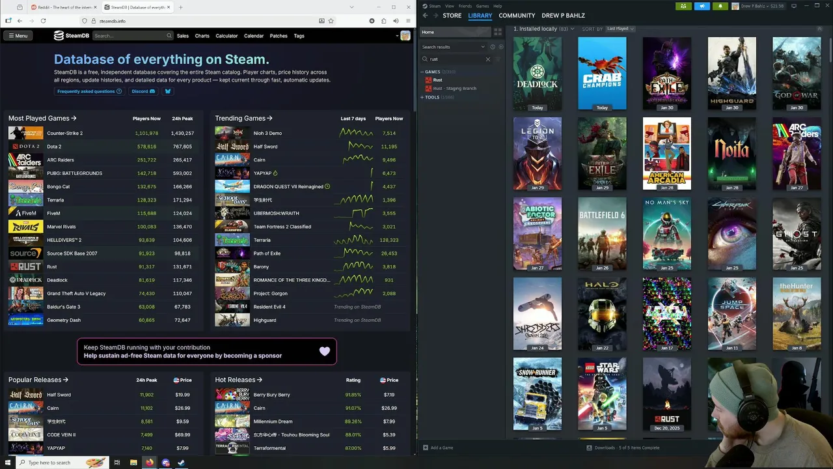Click the heart icon on sponsor banner
The width and height of the screenshot is (833, 469).
325,352
